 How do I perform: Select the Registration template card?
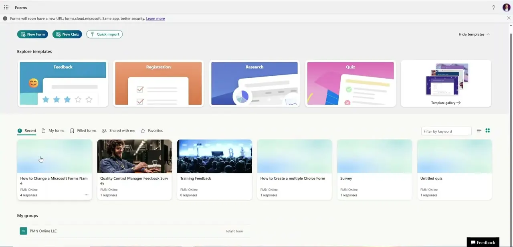(158, 83)
